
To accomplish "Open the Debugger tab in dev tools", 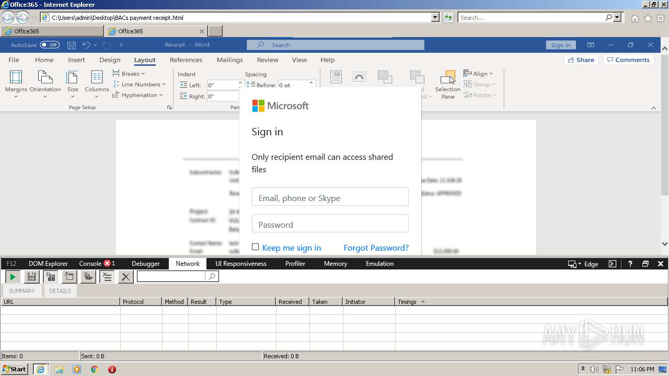I will 146,264.
